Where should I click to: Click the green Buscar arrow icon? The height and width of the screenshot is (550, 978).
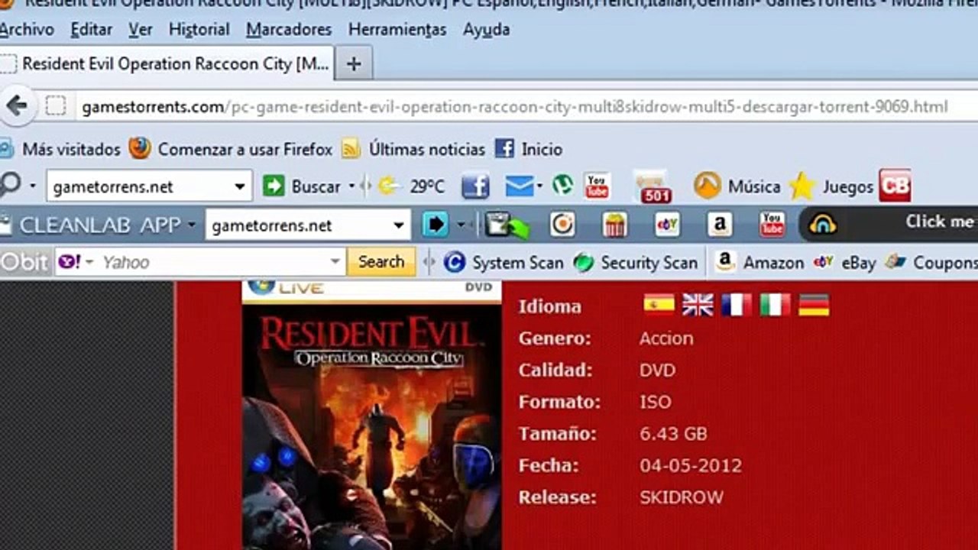(x=273, y=186)
